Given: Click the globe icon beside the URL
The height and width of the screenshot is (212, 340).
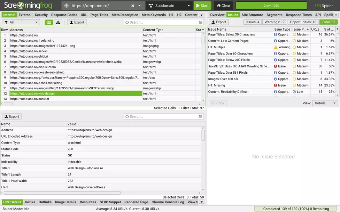Looking at the screenshot, I should coord(67,6).
